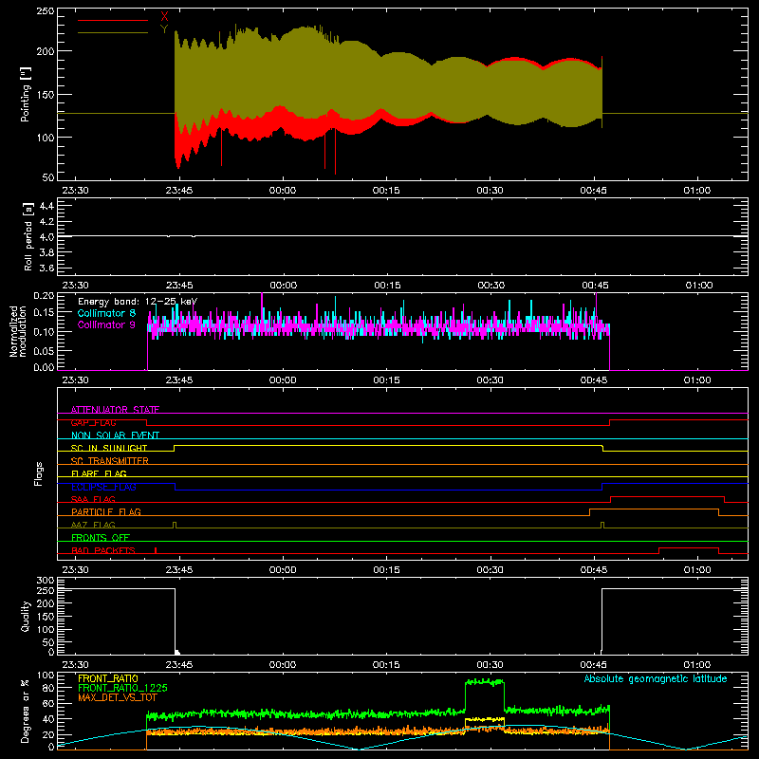
Task: Click the 'Energy band: 12-25 keV' label
Action: pos(138,302)
